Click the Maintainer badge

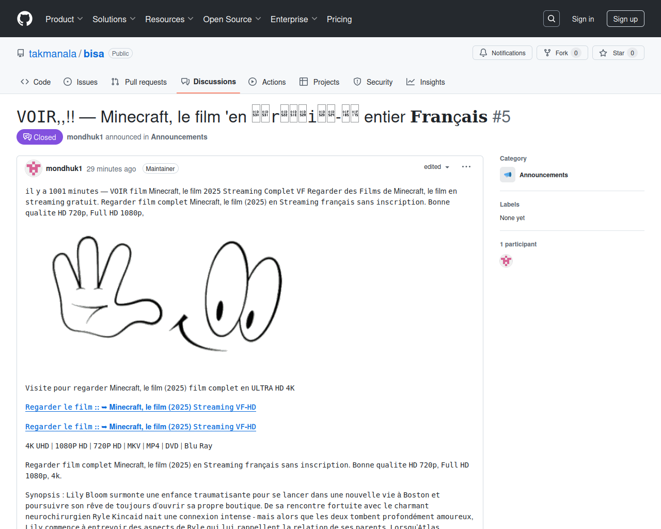(x=160, y=169)
